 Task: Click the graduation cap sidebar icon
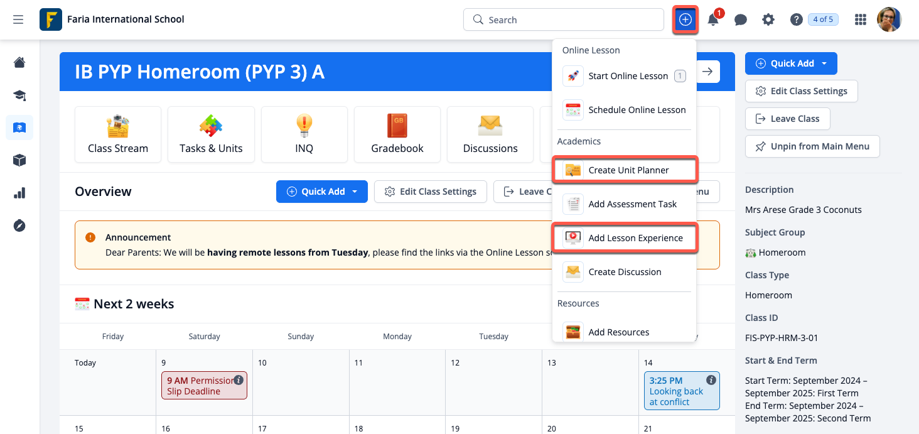click(x=19, y=95)
